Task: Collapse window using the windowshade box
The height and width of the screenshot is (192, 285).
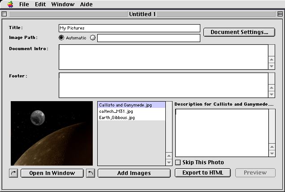Action: (x=280, y=14)
